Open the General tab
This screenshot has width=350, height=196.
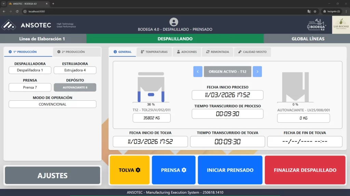122,52
